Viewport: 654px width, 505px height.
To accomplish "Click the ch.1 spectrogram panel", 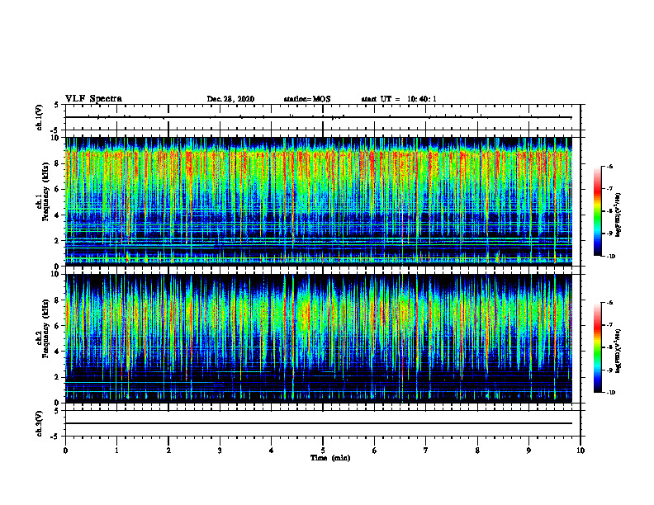I will [x=319, y=201].
